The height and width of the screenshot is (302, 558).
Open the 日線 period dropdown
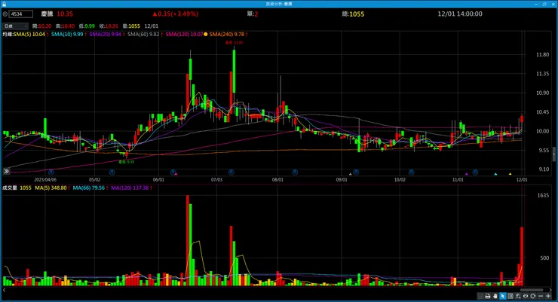[15, 26]
